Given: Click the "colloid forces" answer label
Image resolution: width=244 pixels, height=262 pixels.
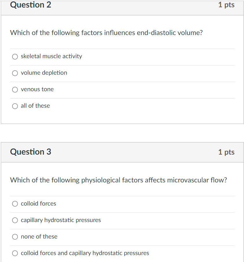Looking at the screenshot, I should (38, 204).
